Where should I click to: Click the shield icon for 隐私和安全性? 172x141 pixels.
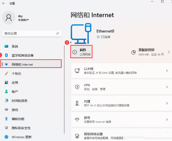pyautogui.click(x=6, y=128)
